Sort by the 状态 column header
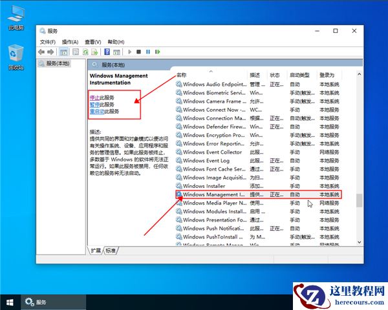This screenshot has height=310, width=388. tap(277, 75)
